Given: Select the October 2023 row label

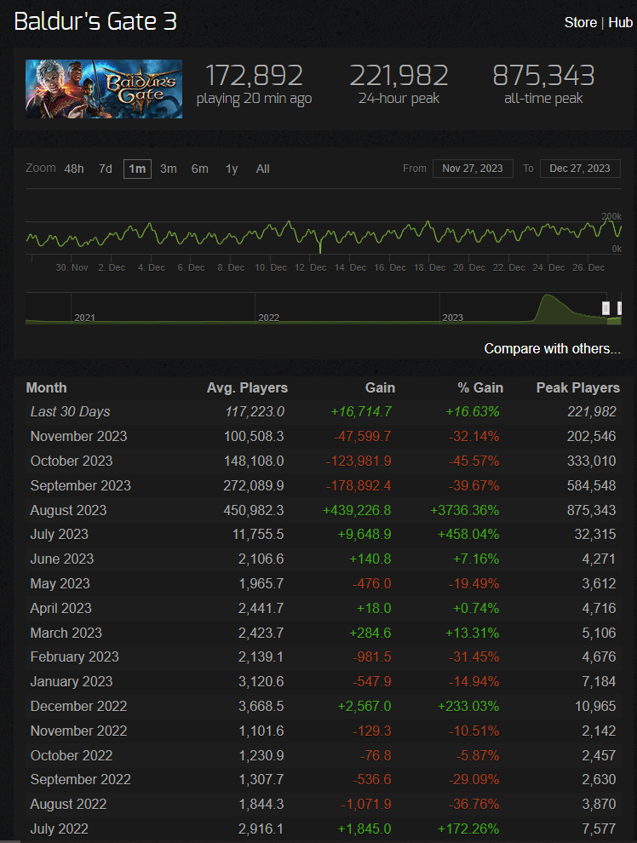Looking at the screenshot, I should [x=72, y=462].
